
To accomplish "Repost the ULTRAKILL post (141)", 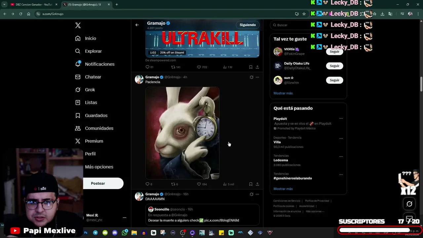I will pyautogui.click(x=175, y=67).
